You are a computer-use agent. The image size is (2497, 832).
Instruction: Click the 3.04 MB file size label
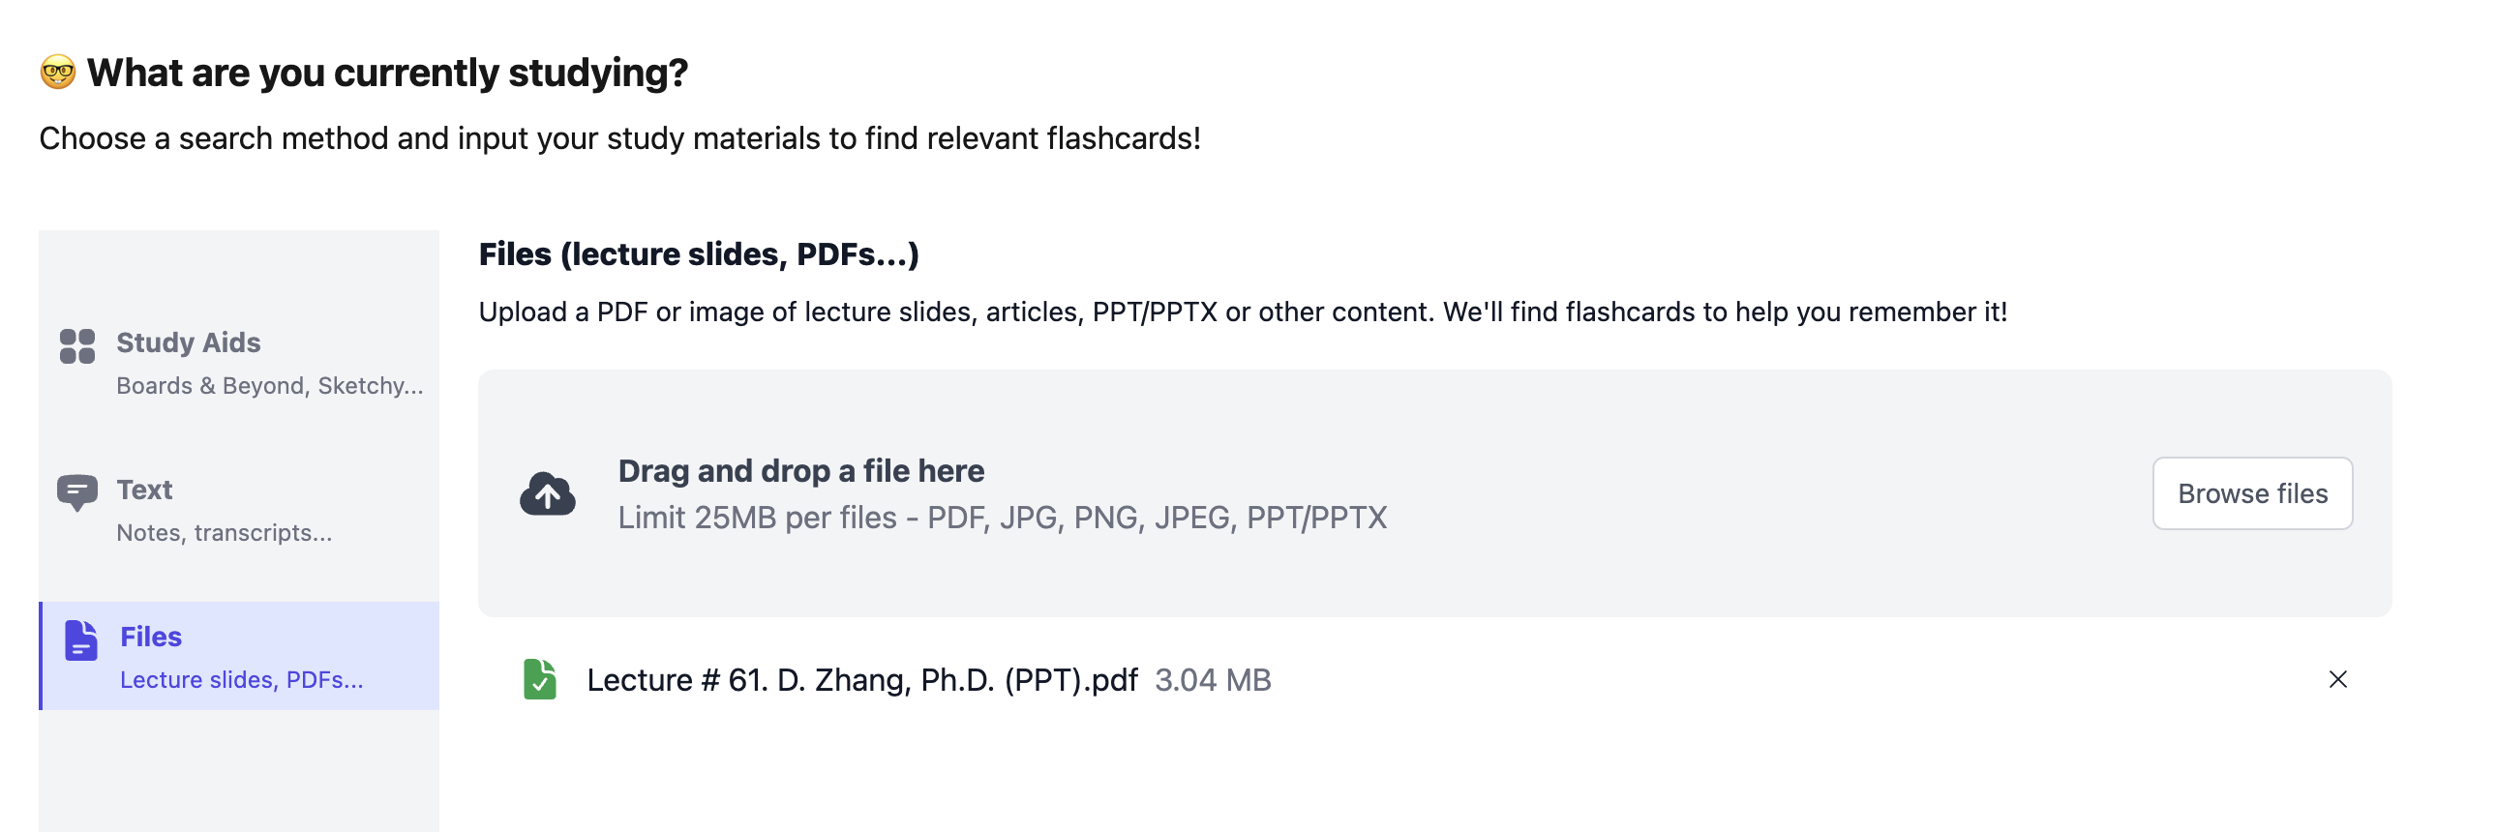point(1213,680)
